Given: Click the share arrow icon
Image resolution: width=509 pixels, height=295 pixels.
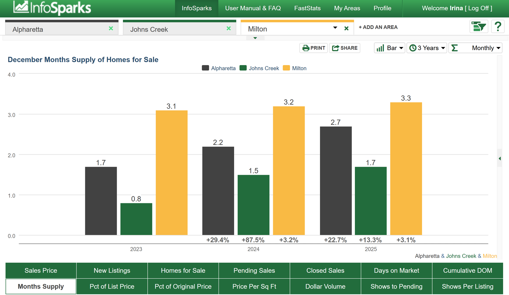Looking at the screenshot, I should [335, 48].
